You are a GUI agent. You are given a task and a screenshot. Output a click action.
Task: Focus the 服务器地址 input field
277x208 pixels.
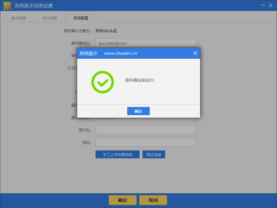point(146,43)
